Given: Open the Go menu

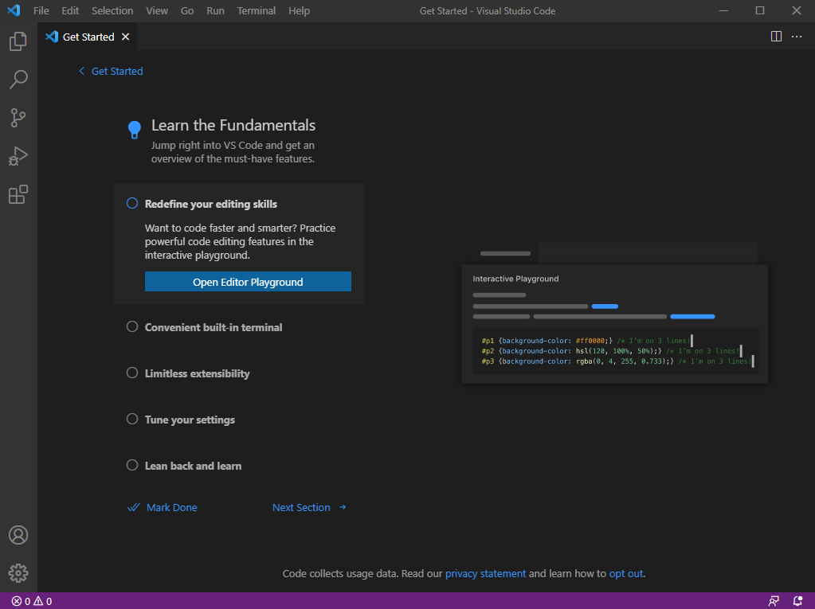Looking at the screenshot, I should click(x=187, y=10).
